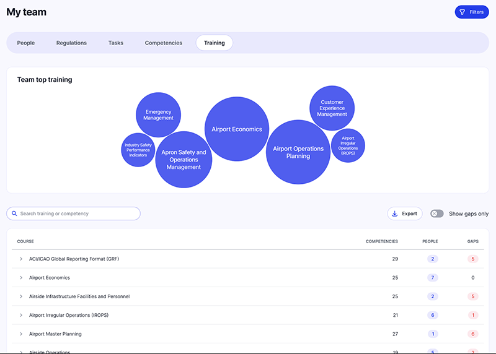Go to the People tab
The image size is (496, 354).
pyautogui.click(x=26, y=43)
